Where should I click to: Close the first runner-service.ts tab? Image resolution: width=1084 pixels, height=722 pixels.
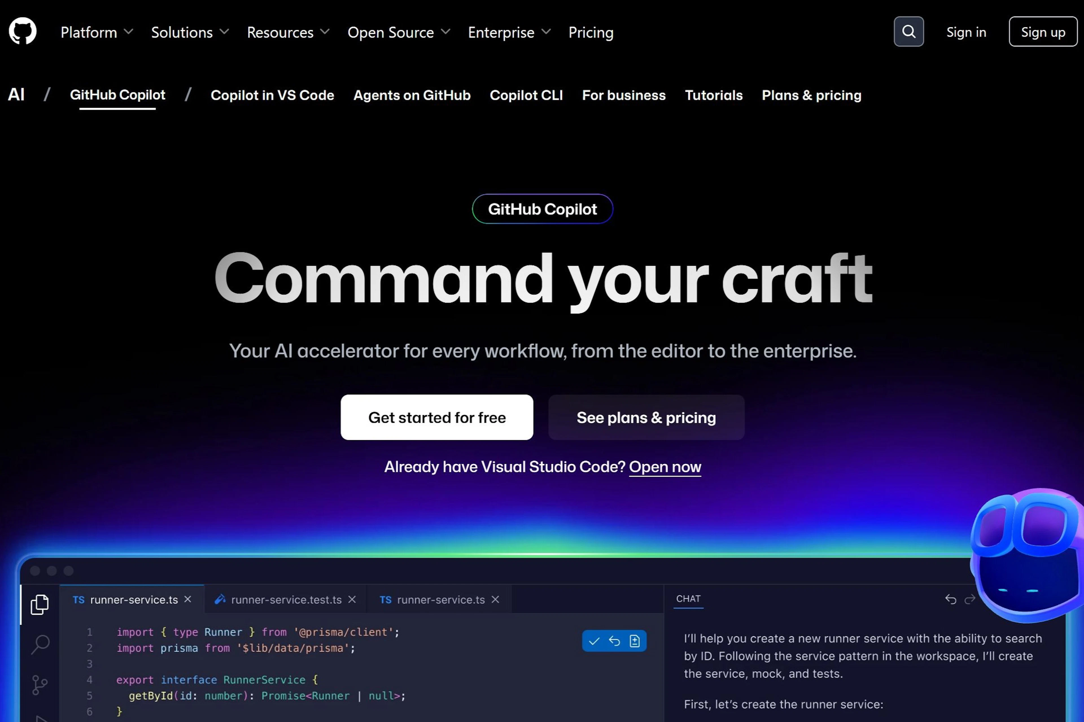(187, 599)
